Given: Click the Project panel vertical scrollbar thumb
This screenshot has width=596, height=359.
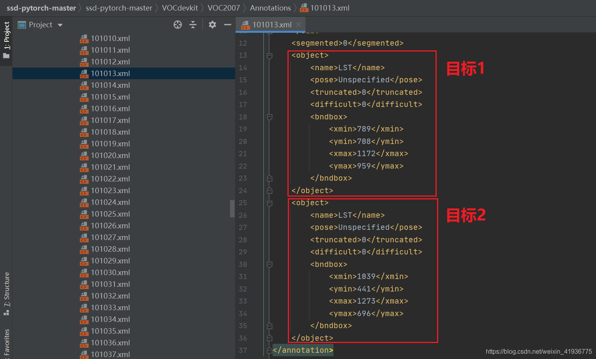Looking at the screenshot, I should click(232, 208).
